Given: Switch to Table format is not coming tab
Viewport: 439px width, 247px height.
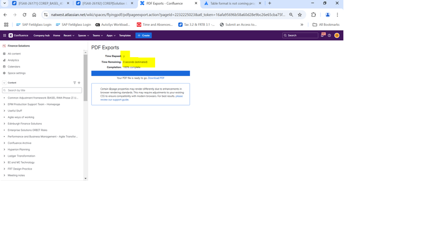Looking at the screenshot, I should pos(232,4).
